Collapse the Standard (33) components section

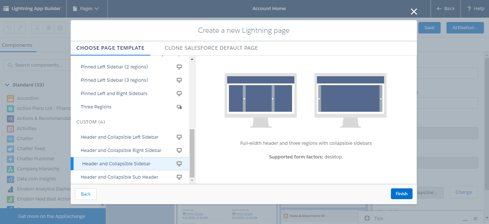coord(8,85)
